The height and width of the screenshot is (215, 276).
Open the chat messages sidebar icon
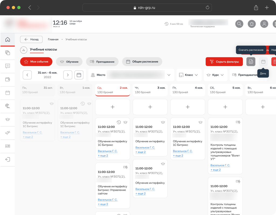8,66
